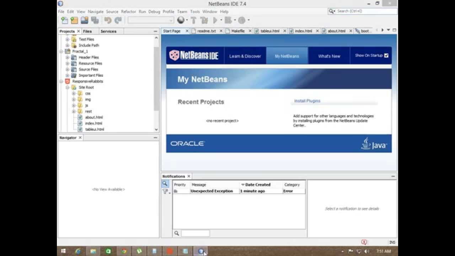
Task: Click the Undo toolbar icon
Action: coord(108,21)
